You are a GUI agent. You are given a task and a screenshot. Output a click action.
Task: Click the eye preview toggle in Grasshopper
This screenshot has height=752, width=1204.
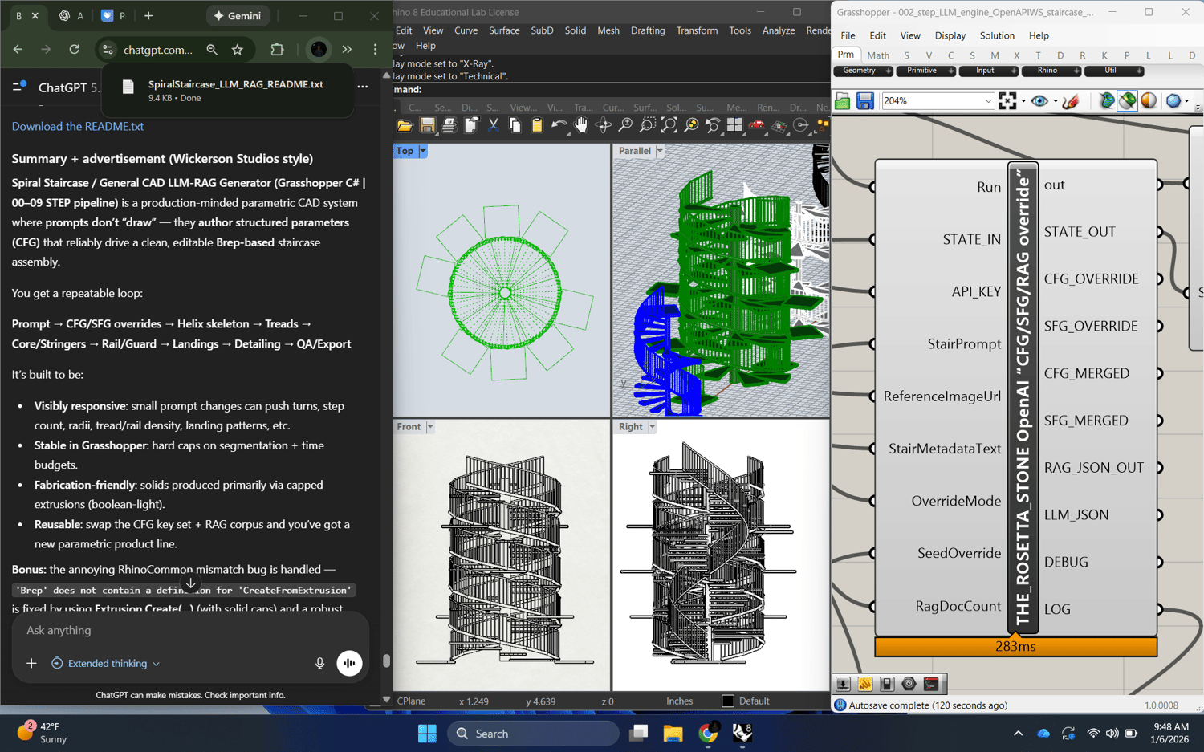tap(1039, 101)
